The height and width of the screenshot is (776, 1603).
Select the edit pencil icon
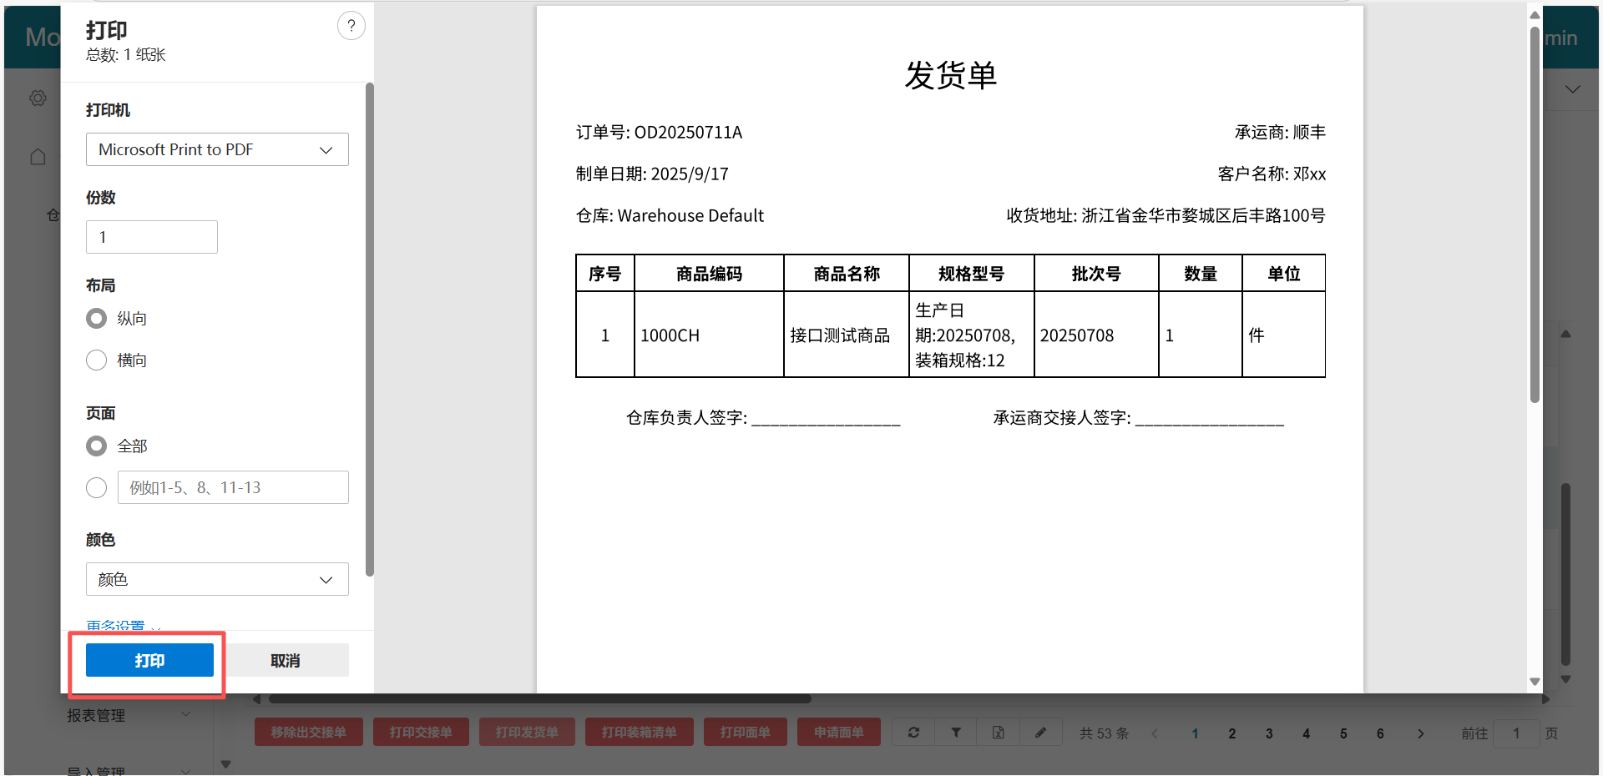[x=1040, y=732]
